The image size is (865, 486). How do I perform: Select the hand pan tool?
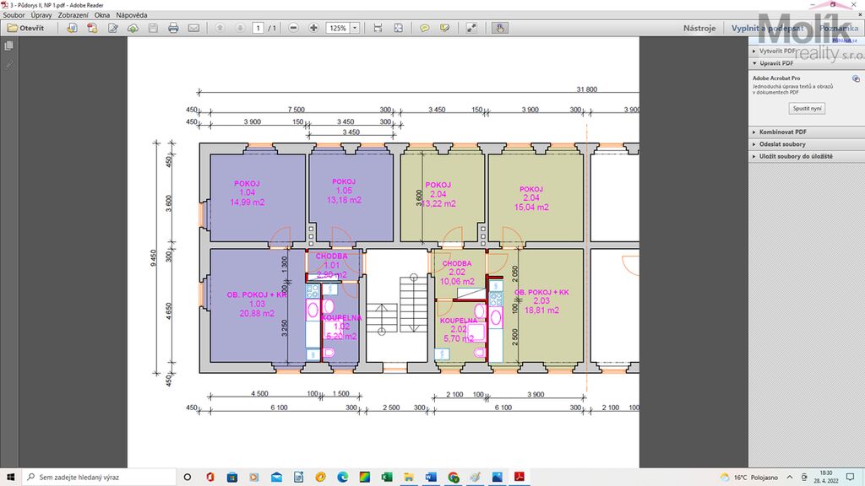(x=500, y=28)
